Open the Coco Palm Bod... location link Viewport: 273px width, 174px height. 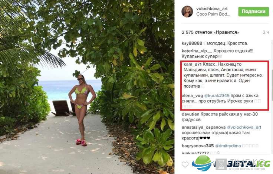213,14
